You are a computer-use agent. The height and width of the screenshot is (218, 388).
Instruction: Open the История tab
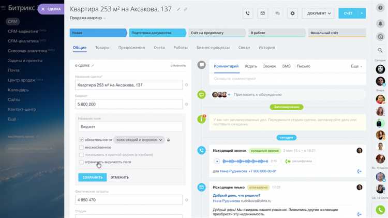pos(267,47)
